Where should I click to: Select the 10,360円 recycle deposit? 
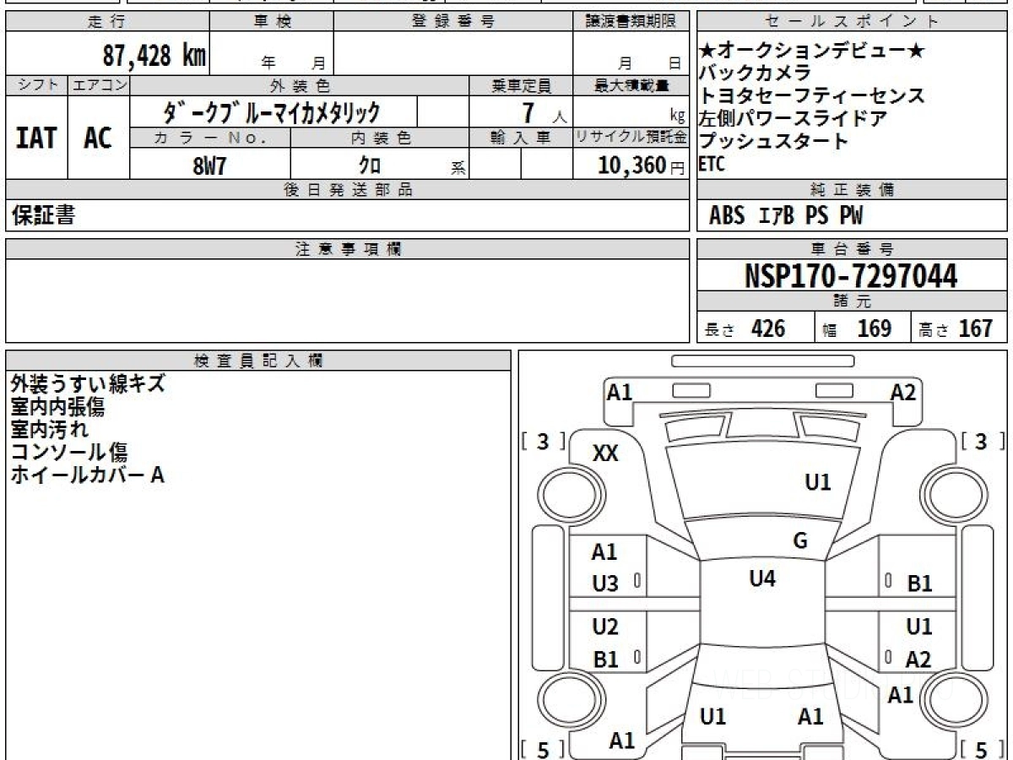point(642,166)
